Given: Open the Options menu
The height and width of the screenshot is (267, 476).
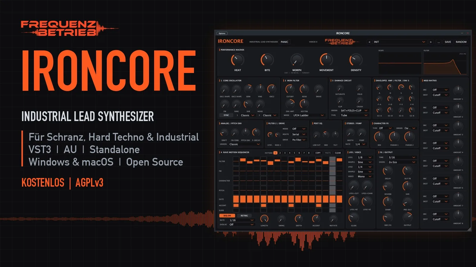Looking at the screenshot, I should pyautogui.click(x=222, y=33).
